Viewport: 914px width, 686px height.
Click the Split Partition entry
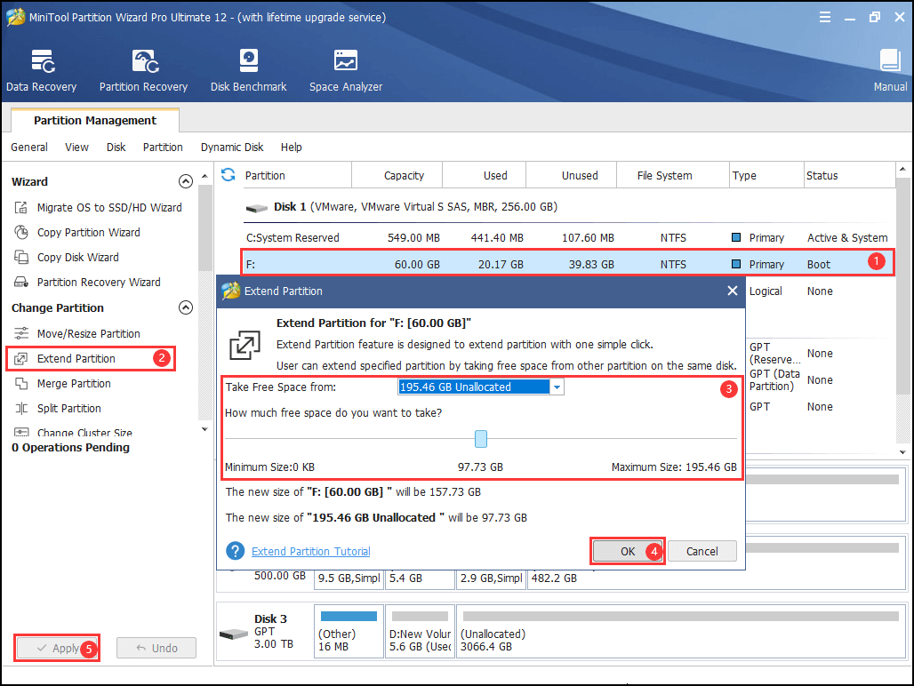pyautogui.click(x=57, y=409)
